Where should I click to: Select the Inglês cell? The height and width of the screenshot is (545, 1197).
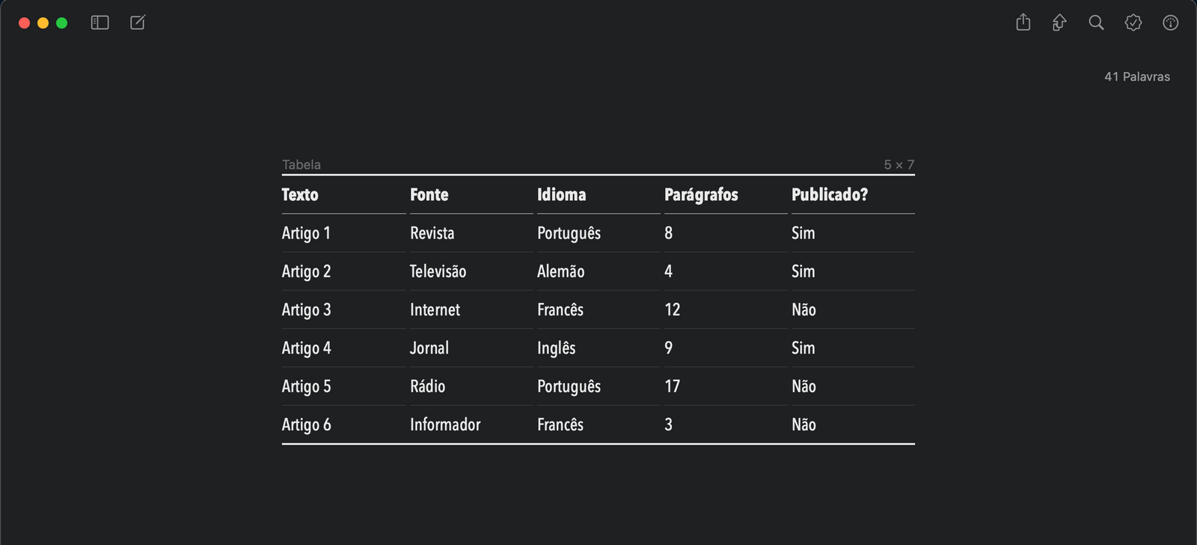pos(557,348)
